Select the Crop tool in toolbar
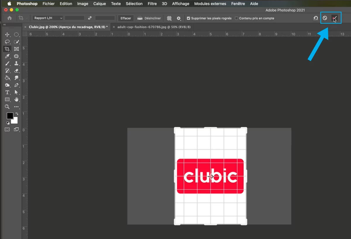 click(7, 49)
